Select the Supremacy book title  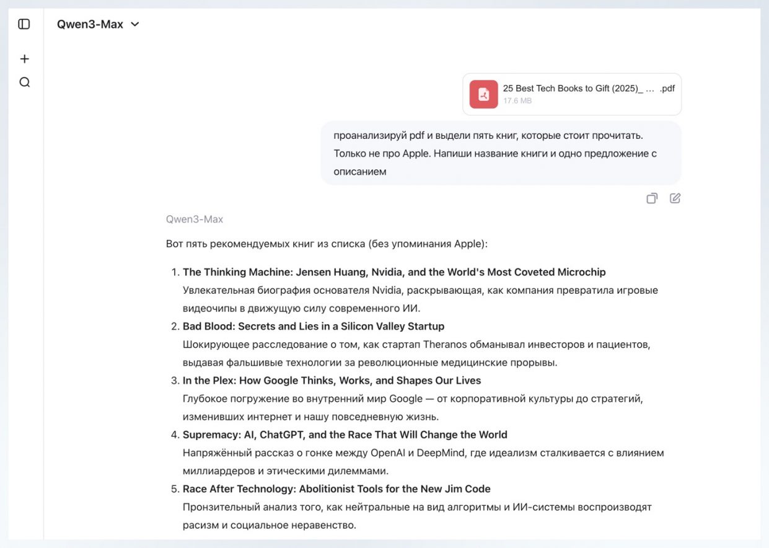(345, 435)
